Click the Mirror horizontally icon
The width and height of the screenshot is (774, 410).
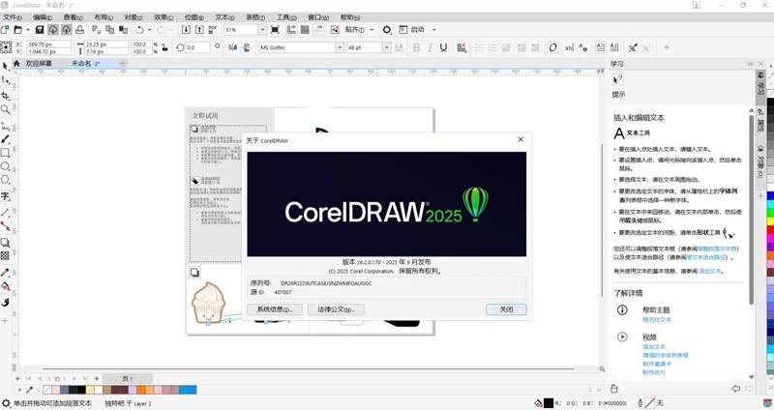point(233,47)
